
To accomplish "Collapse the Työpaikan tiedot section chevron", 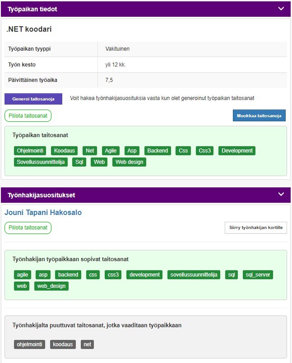I will 281,9.
